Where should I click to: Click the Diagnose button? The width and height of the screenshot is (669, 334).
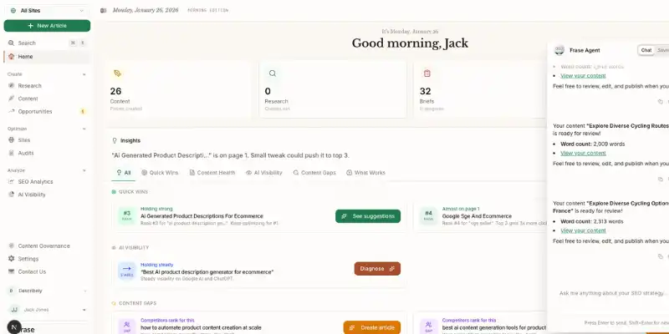(377, 269)
